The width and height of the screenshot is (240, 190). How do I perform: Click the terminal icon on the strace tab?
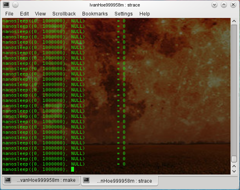click(x=86, y=180)
